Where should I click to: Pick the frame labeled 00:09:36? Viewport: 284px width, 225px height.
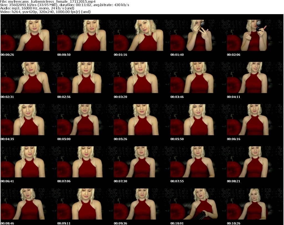(142, 204)
